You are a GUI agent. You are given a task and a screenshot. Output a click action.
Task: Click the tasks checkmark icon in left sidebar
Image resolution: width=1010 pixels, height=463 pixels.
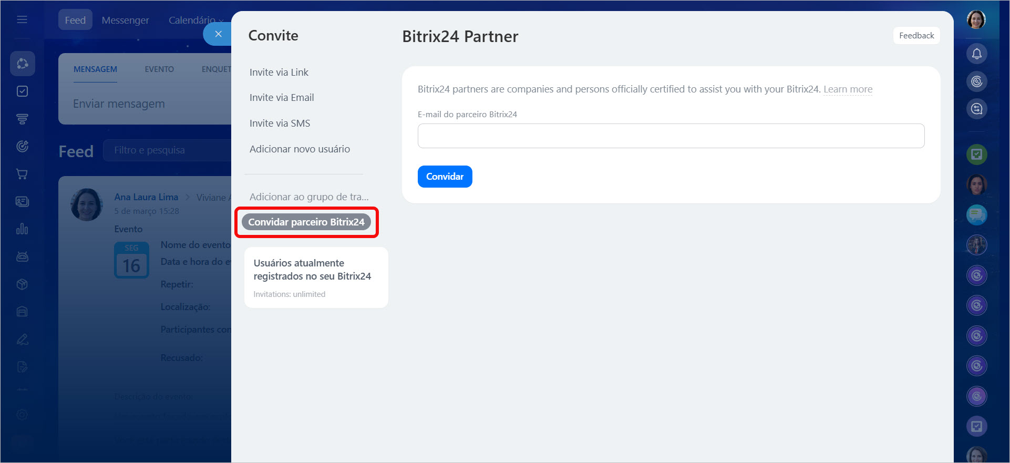22,91
